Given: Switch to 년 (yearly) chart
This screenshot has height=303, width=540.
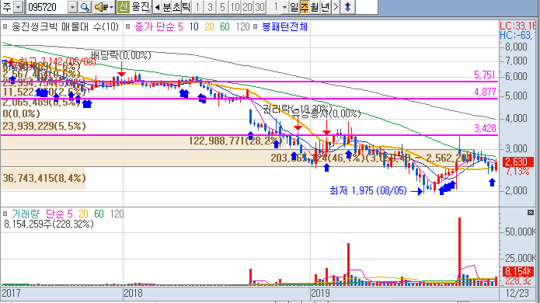Looking at the screenshot, I should pyautogui.click(x=325, y=7).
